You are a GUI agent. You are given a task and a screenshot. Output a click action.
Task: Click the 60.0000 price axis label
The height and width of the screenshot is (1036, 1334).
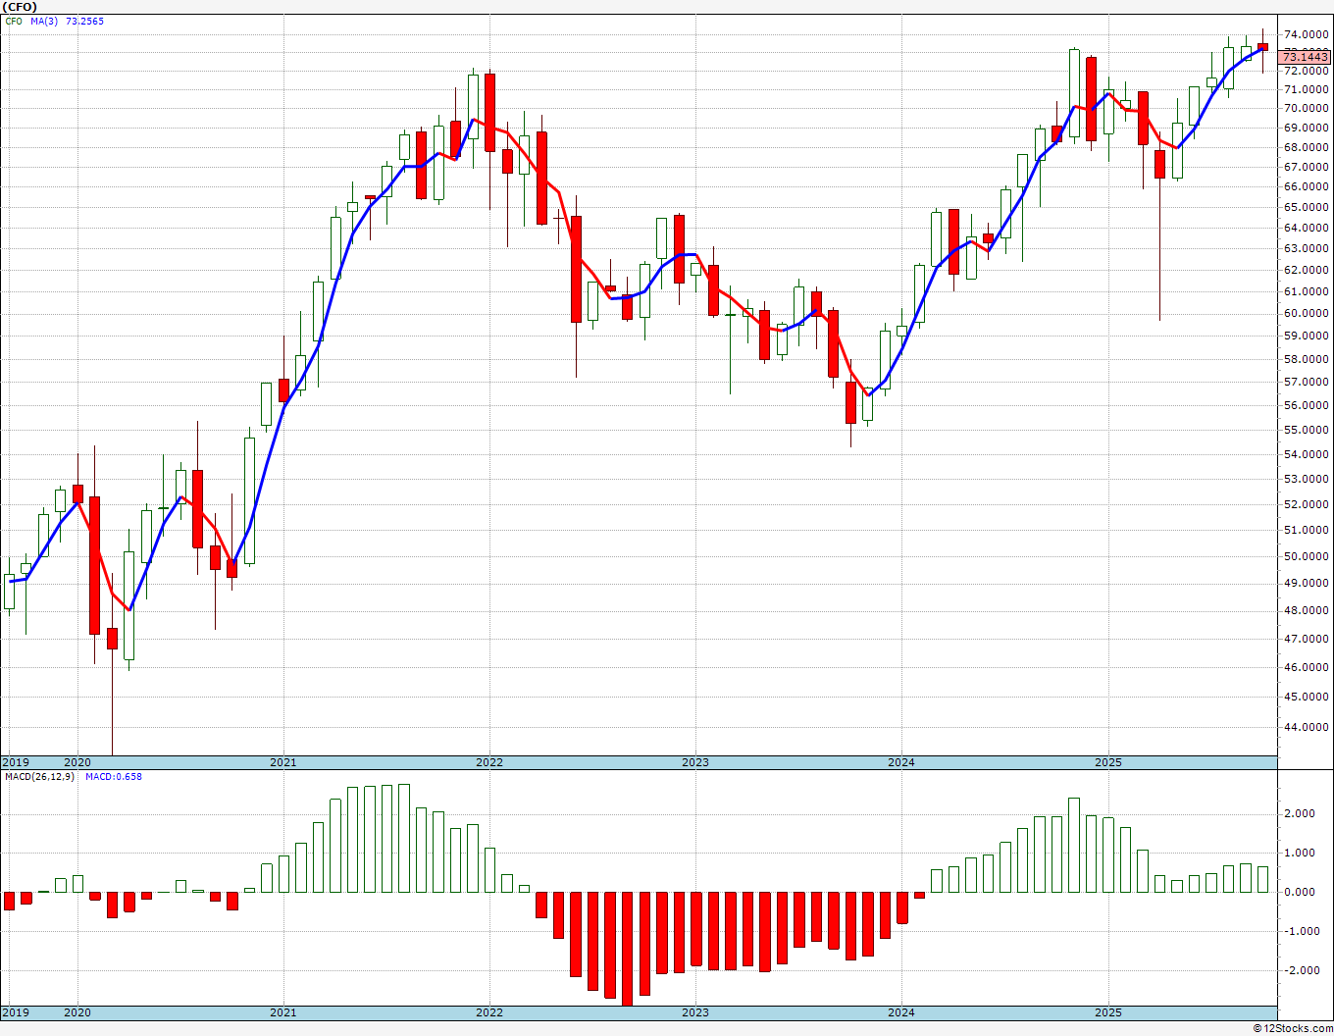1307,314
